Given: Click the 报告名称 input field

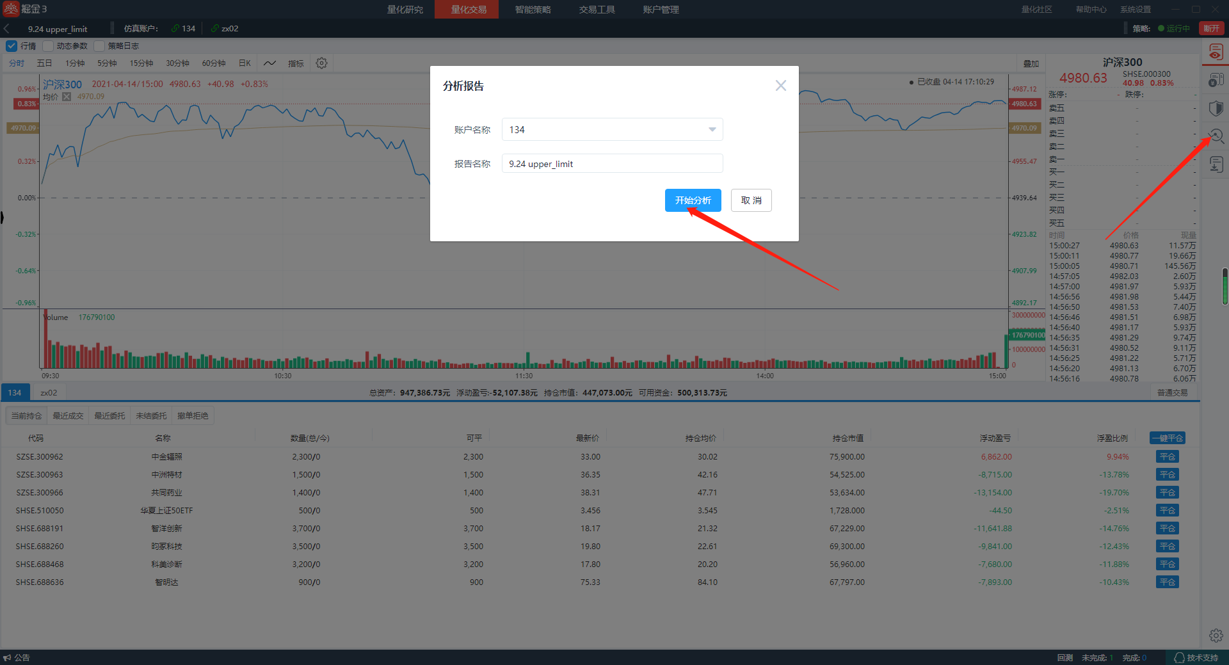Looking at the screenshot, I should pyautogui.click(x=612, y=164).
